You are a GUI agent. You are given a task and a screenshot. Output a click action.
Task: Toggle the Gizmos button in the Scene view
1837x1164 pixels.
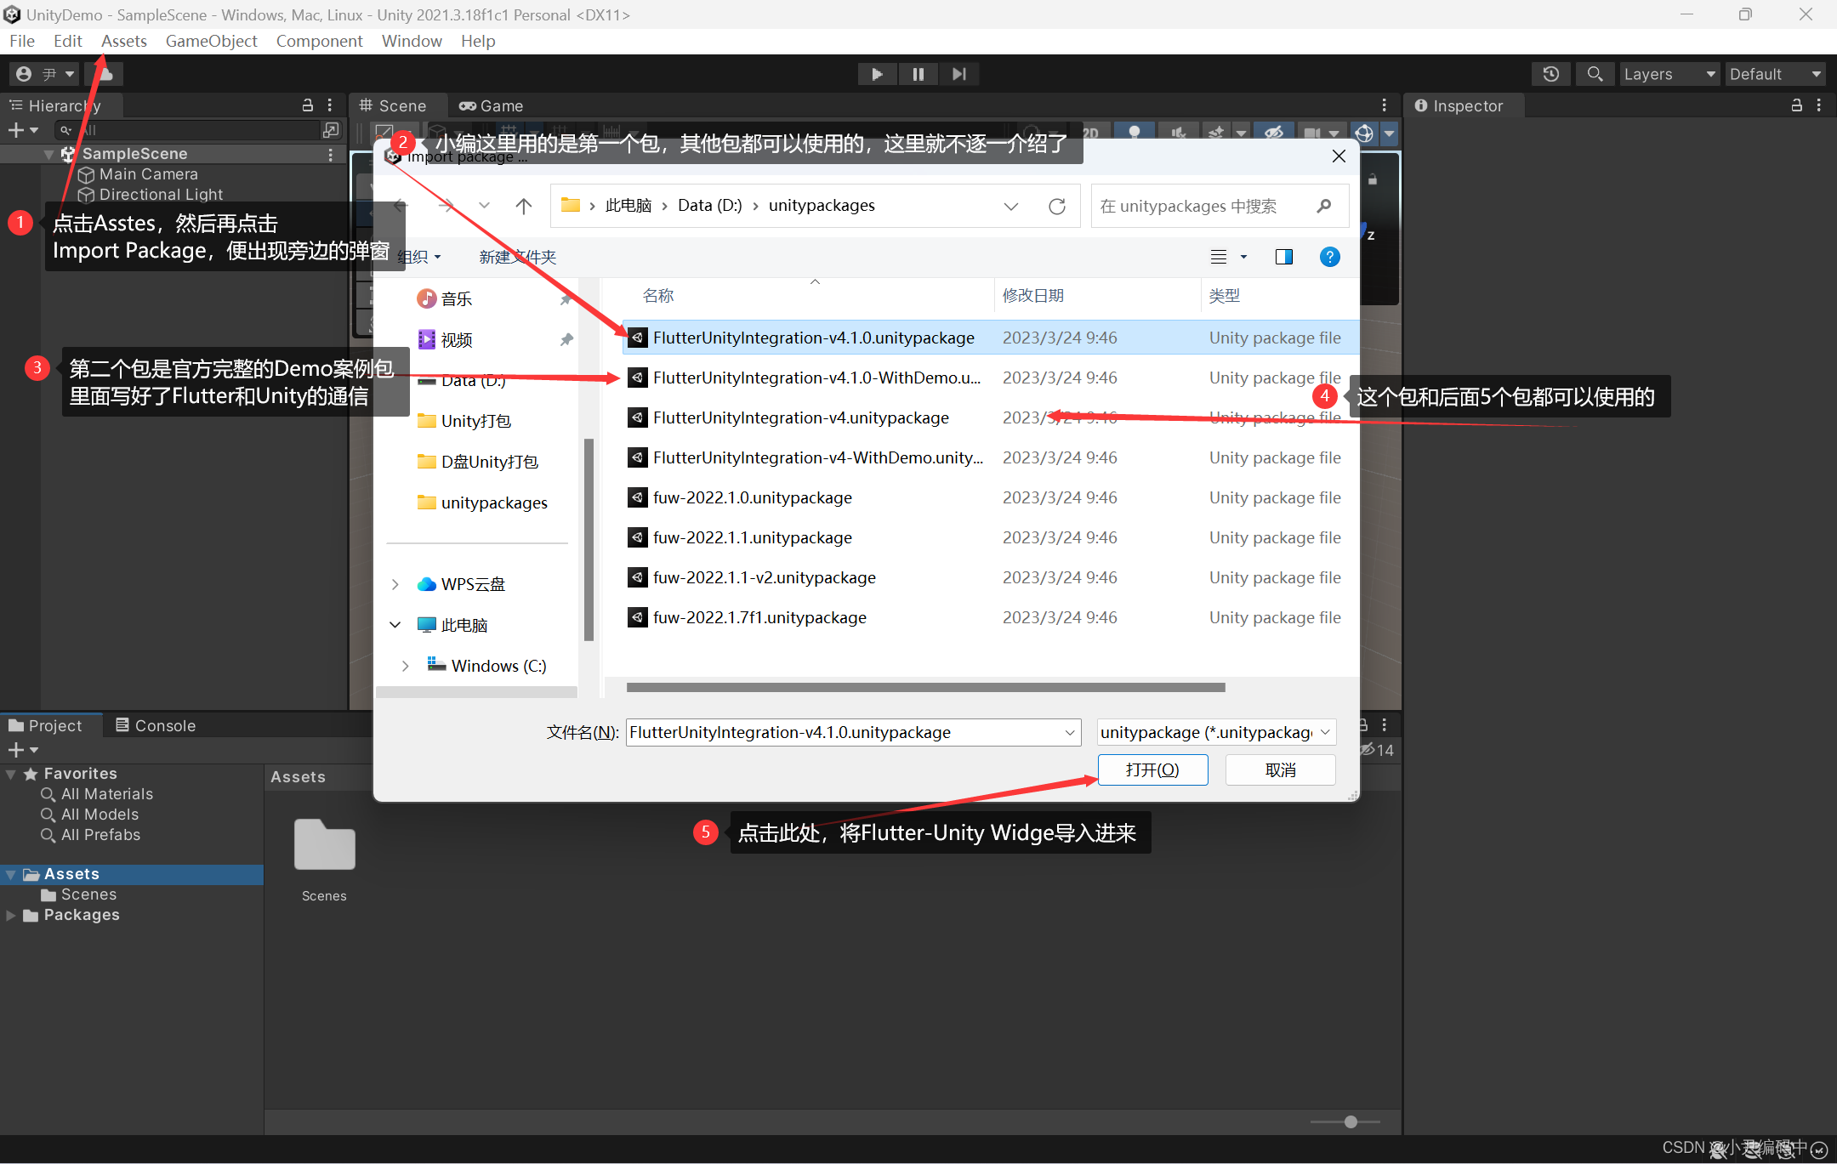tap(1364, 133)
